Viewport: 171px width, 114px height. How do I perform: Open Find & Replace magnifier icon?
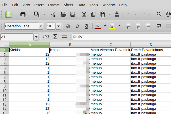(159, 14)
